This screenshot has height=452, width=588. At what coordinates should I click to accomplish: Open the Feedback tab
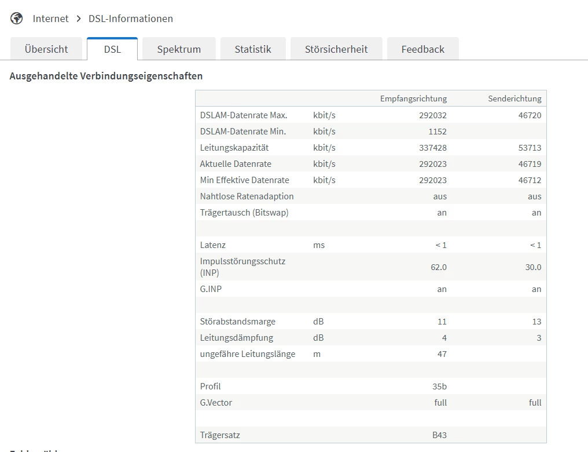pyautogui.click(x=422, y=49)
